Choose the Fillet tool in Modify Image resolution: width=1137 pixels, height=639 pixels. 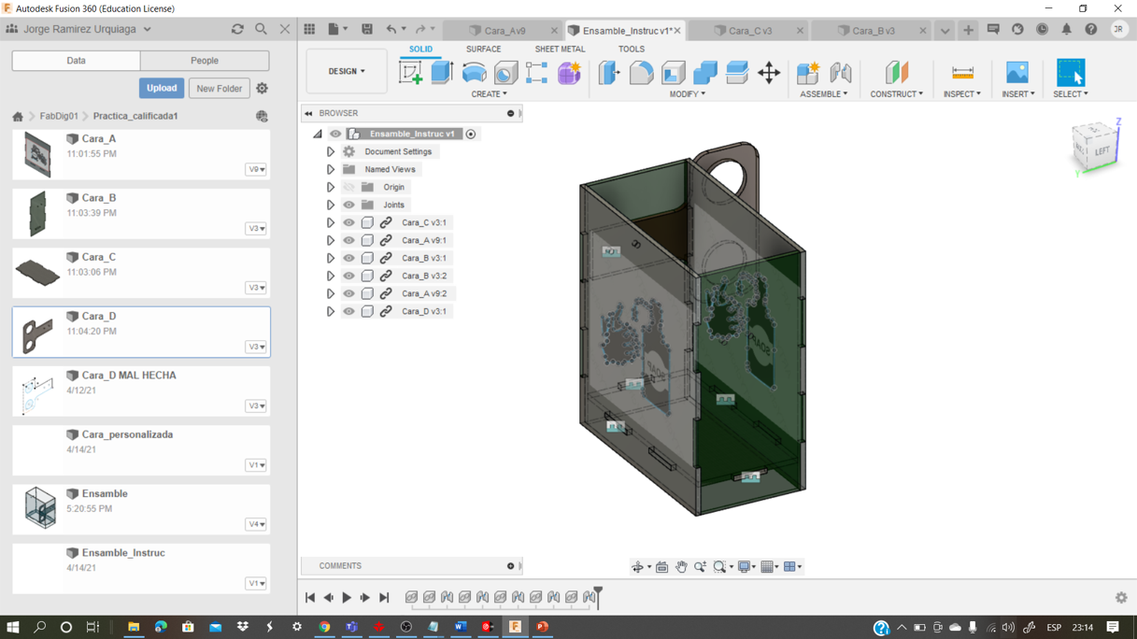pyautogui.click(x=641, y=73)
